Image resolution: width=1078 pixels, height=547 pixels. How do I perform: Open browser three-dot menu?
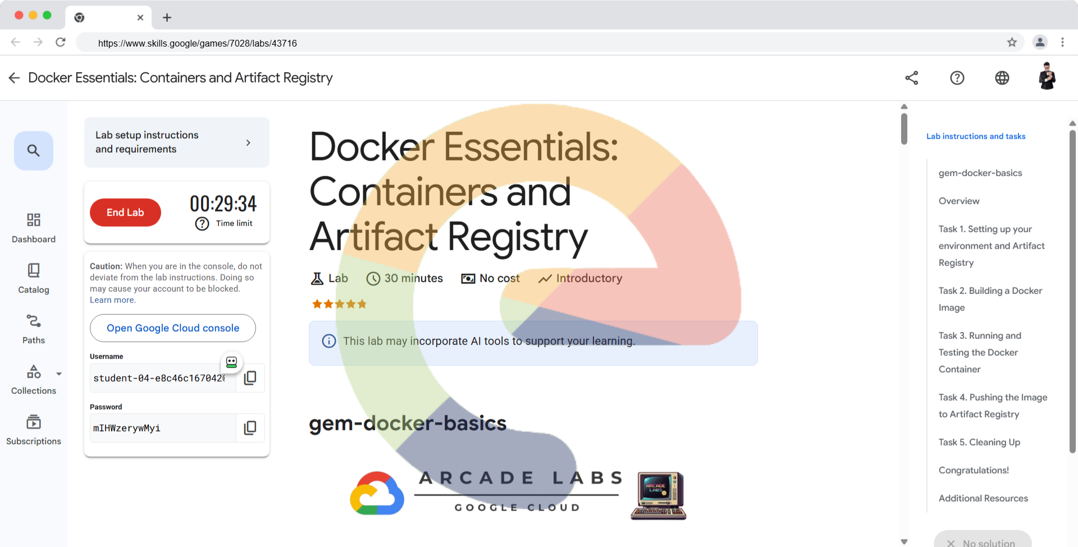tap(1062, 42)
